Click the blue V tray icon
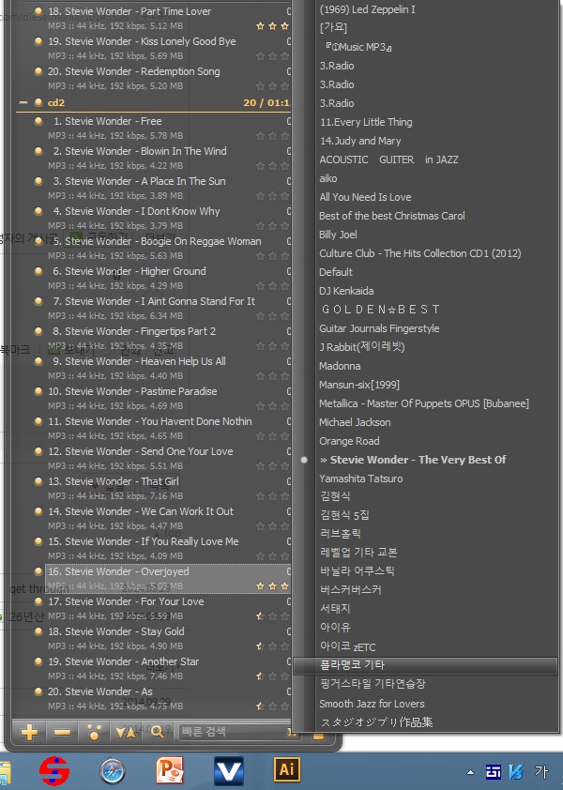This screenshot has height=790, width=563. (x=516, y=772)
